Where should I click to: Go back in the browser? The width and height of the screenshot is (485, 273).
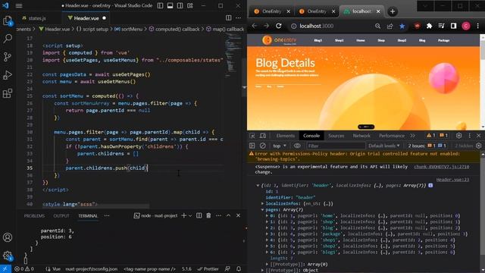[255, 26]
